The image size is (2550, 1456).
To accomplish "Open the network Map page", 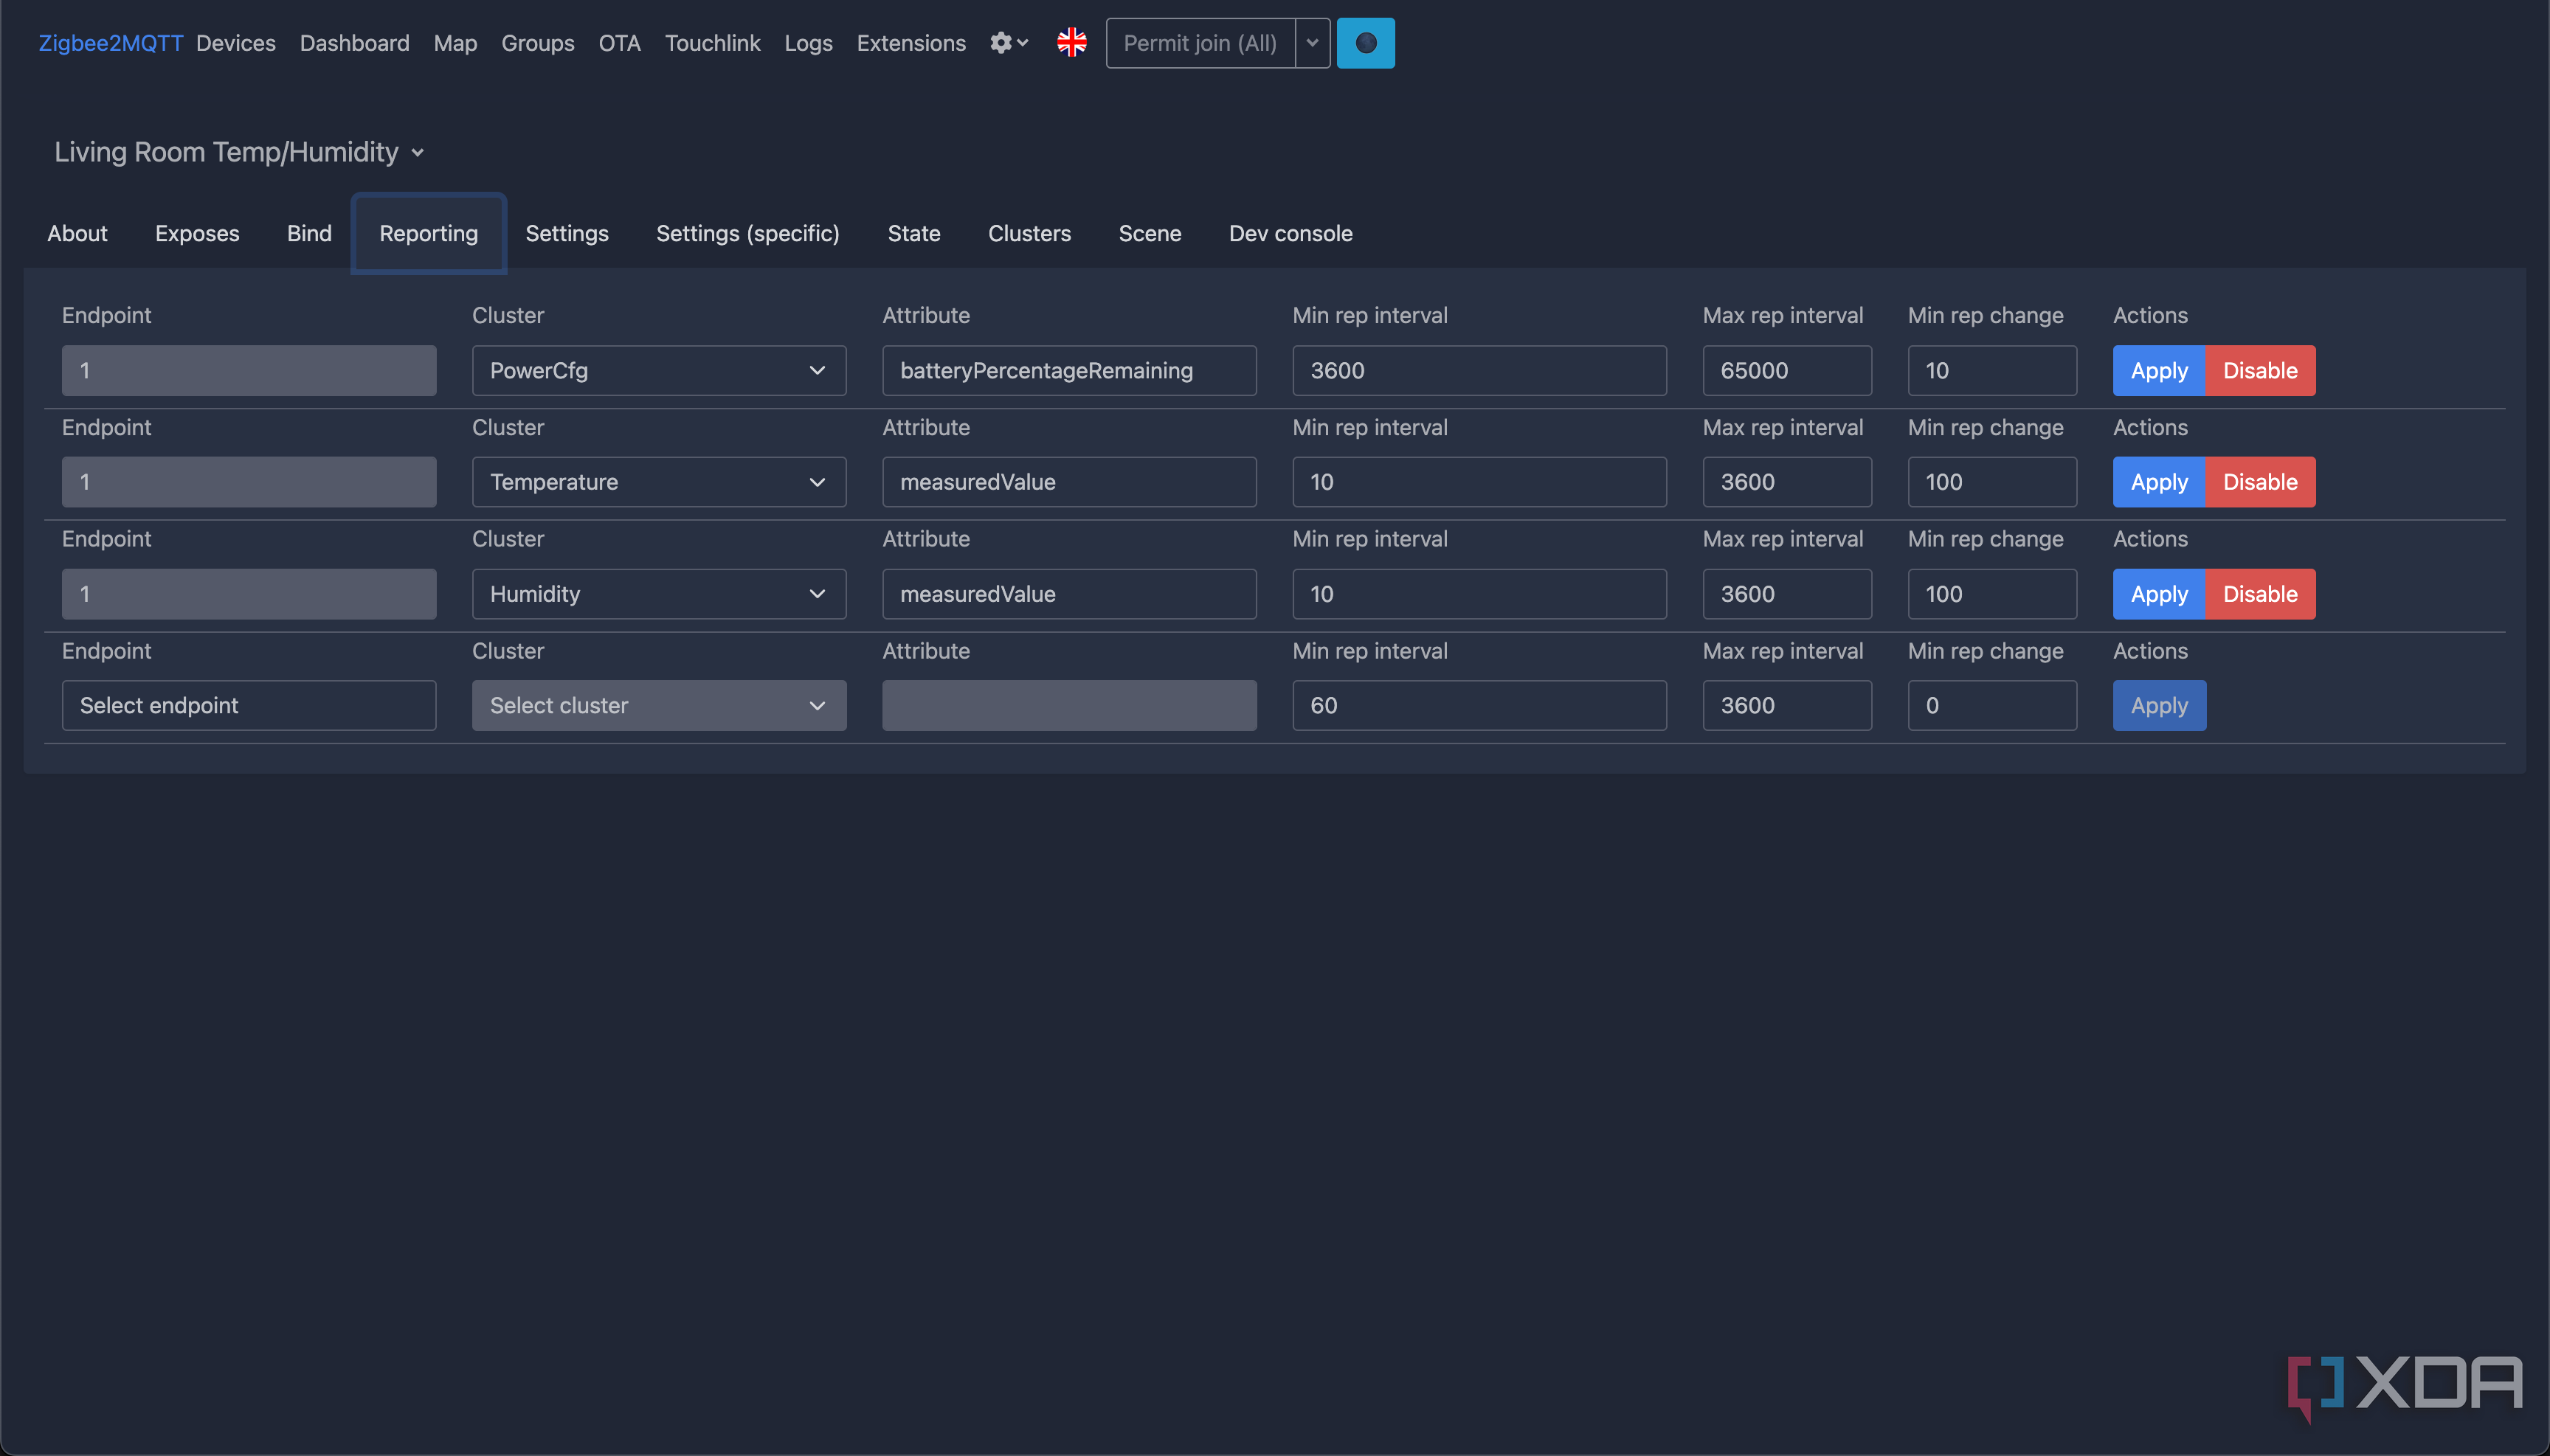I will [455, 43].
